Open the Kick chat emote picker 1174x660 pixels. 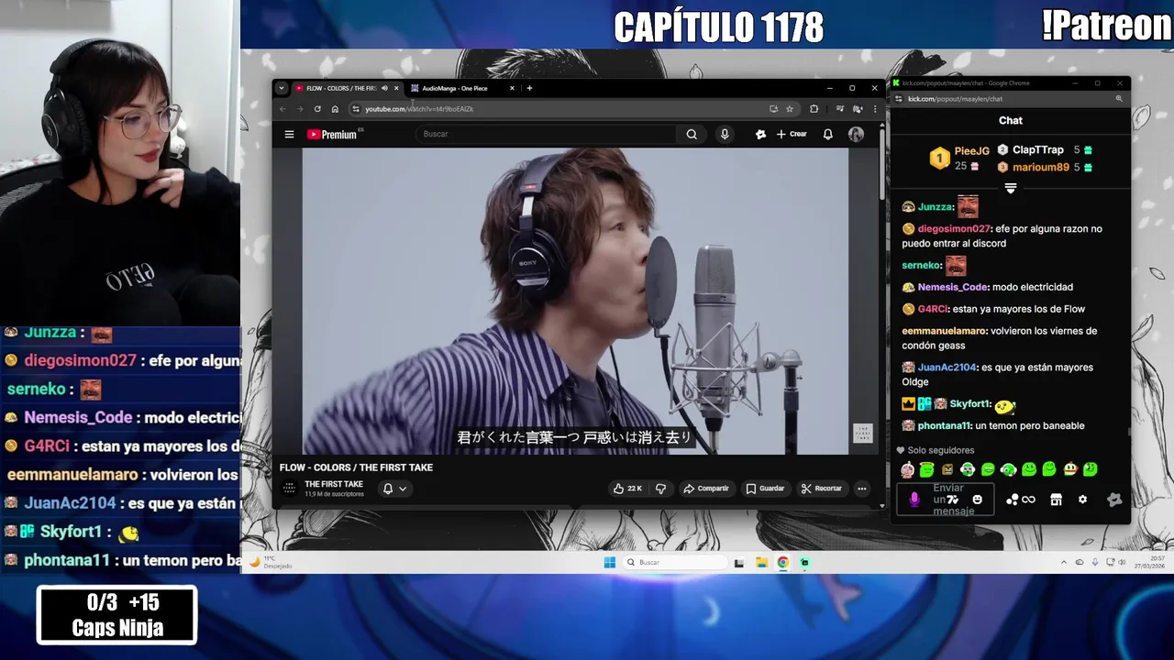click(977, 500)
